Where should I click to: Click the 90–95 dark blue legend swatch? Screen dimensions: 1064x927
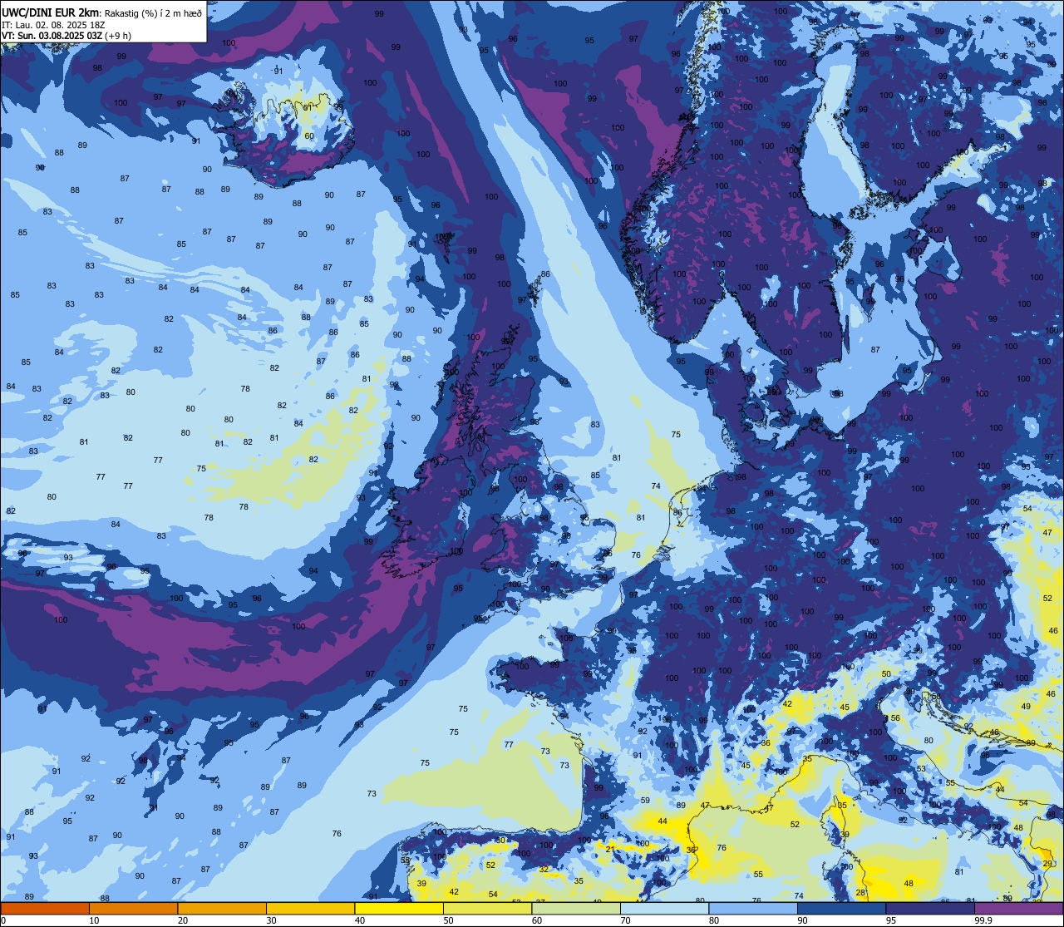pyautogui.click(x=841, y=908)
